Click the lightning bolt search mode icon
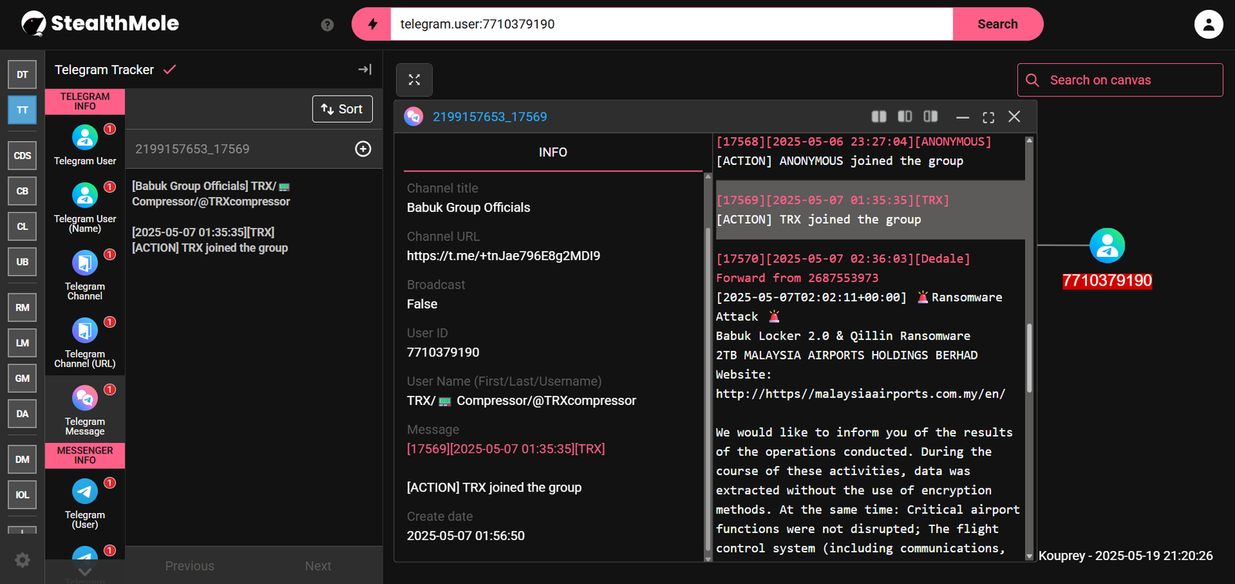Image resolution: width=1235 pixels, height=584 pixels. 373,24
